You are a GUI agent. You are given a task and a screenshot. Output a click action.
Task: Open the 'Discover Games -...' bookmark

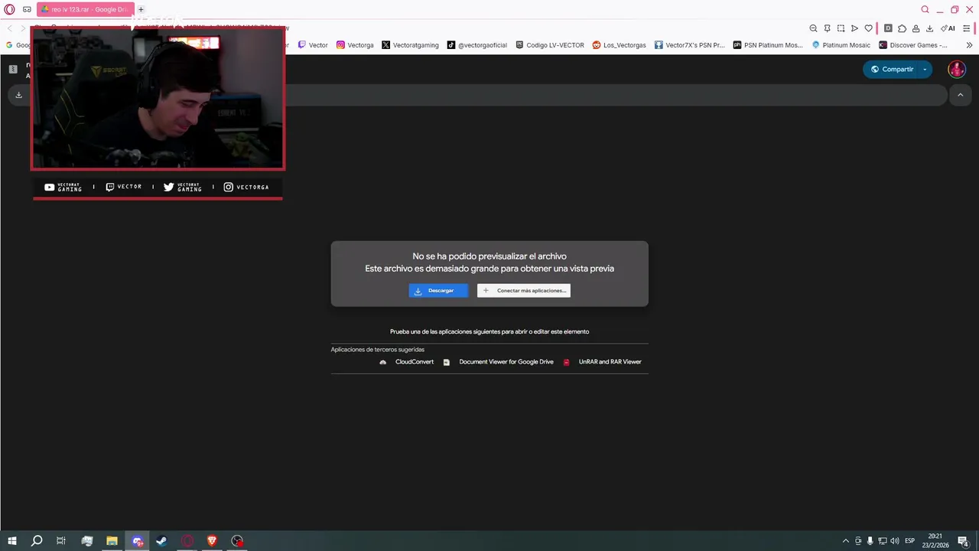pos(913,45)
